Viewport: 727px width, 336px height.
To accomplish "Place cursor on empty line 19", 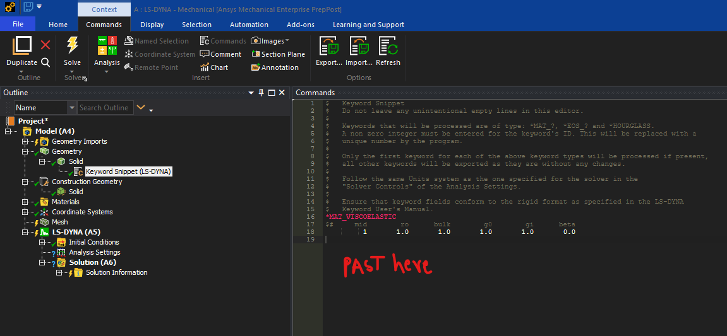I will click(524, 240).
